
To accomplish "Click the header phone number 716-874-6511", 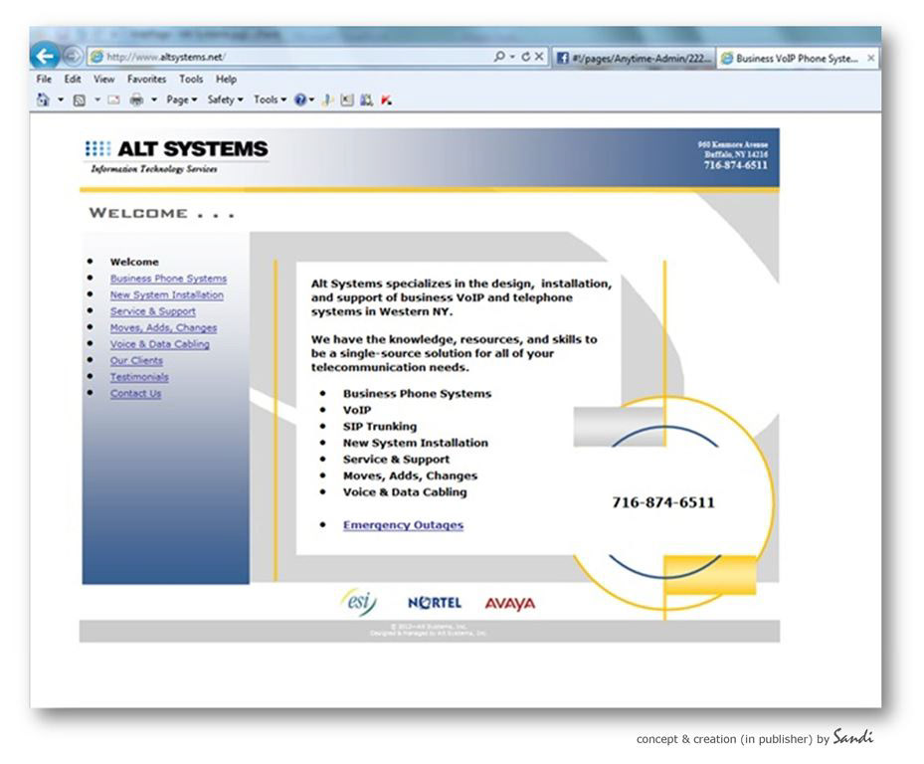I will [735, 166].
